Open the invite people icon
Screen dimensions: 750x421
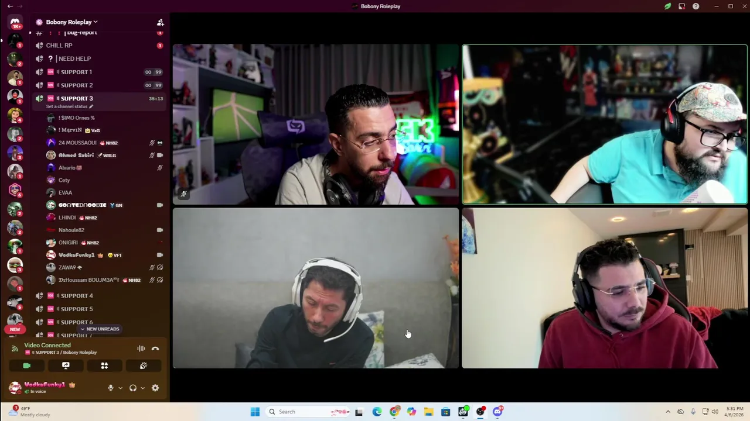pyautogui.click(x=160, y=22)
